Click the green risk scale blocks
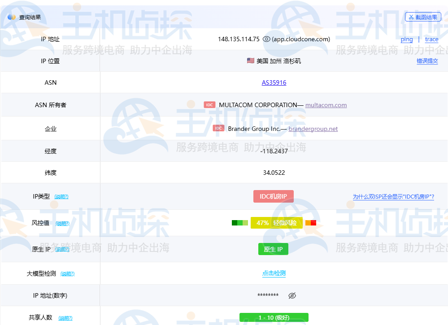Image resolution: width=448 pixels, height=325 pixels. coord(240,222)
